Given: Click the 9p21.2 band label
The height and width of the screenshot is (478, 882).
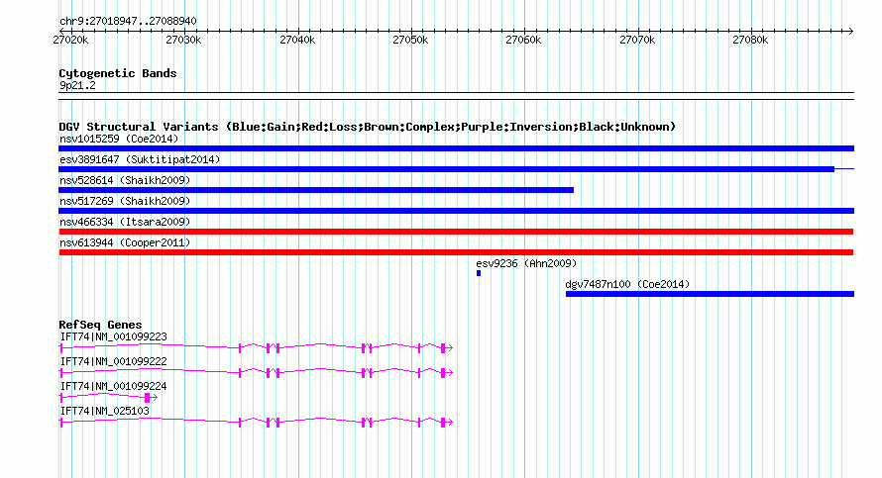Looking at the screenshot, I should click(x=77, y=85).
